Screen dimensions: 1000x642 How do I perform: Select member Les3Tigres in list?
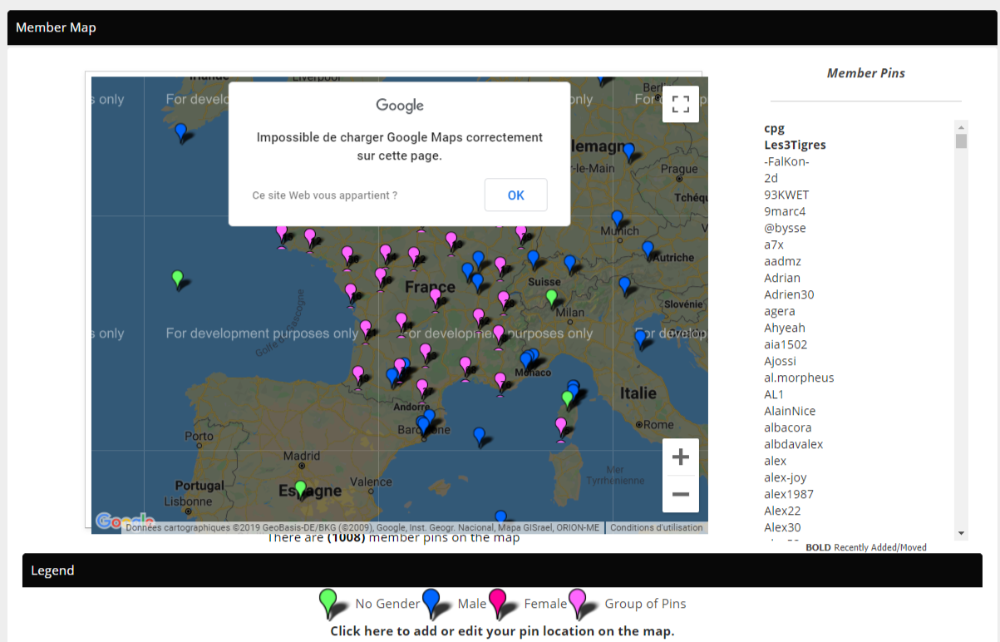coord(796,145)
